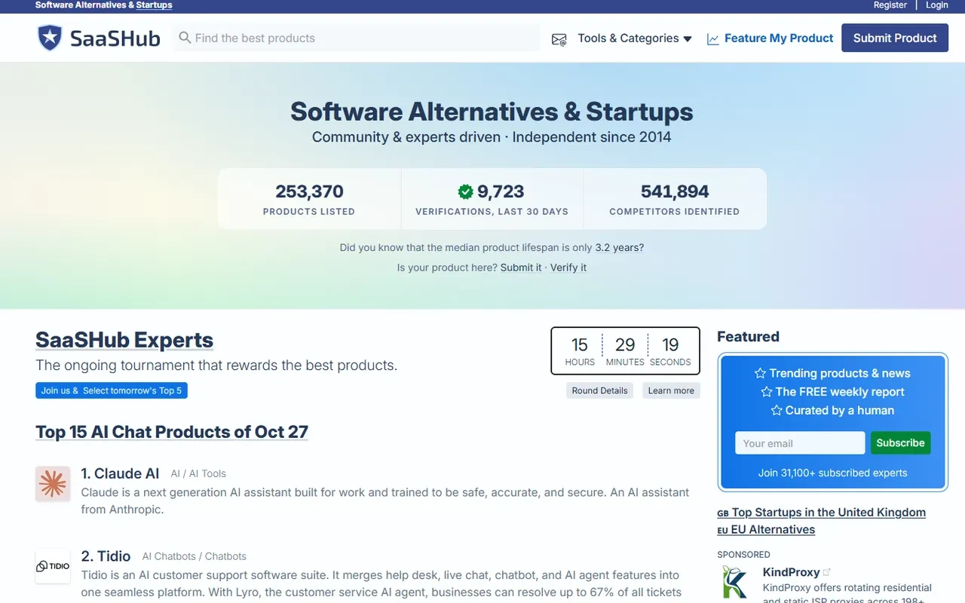Click the Round Details button

coord(599,390)
